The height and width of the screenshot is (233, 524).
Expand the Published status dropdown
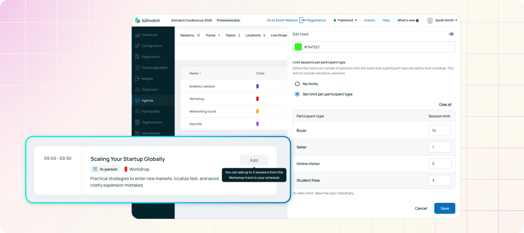coord(345,21)
